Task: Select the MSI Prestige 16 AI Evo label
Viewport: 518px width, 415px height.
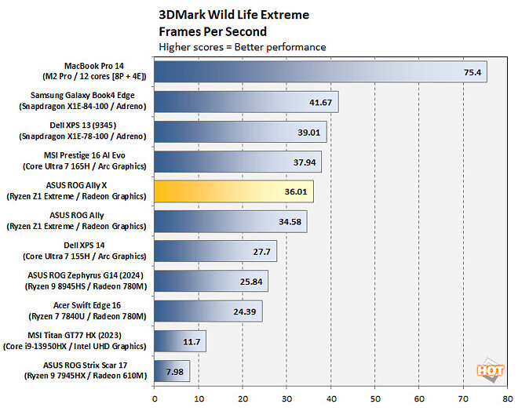Action: (85, 161)
